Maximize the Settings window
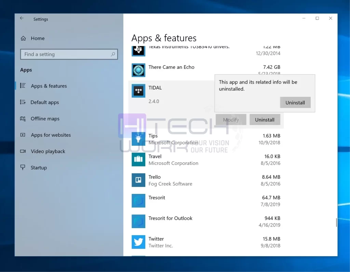The width and height of the screenshot is (350, 272). click(x=317, y=18)
